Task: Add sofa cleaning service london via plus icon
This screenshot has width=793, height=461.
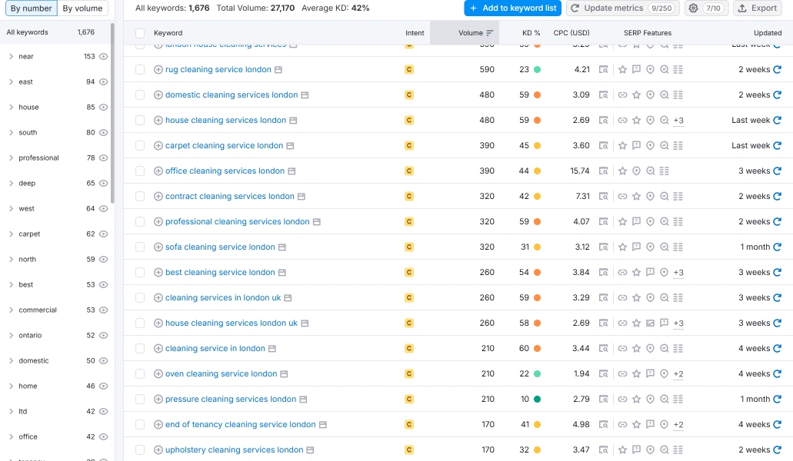Action: tap(158, 247)
